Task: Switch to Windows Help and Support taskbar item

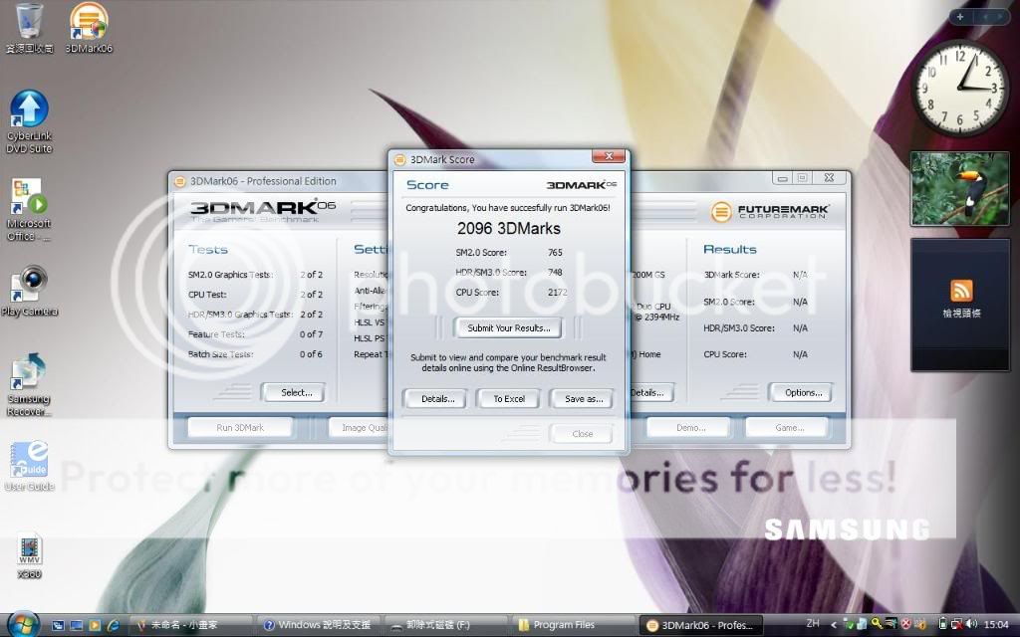Action: [x=319, y=625]
